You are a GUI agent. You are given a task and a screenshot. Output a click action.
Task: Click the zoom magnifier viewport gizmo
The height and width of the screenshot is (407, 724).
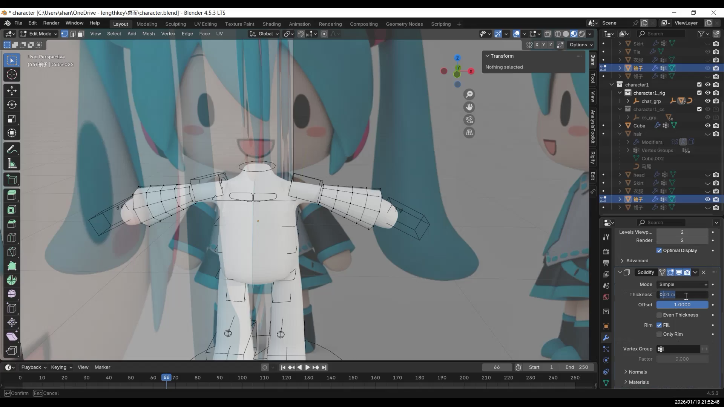click(x=469, y=95)
